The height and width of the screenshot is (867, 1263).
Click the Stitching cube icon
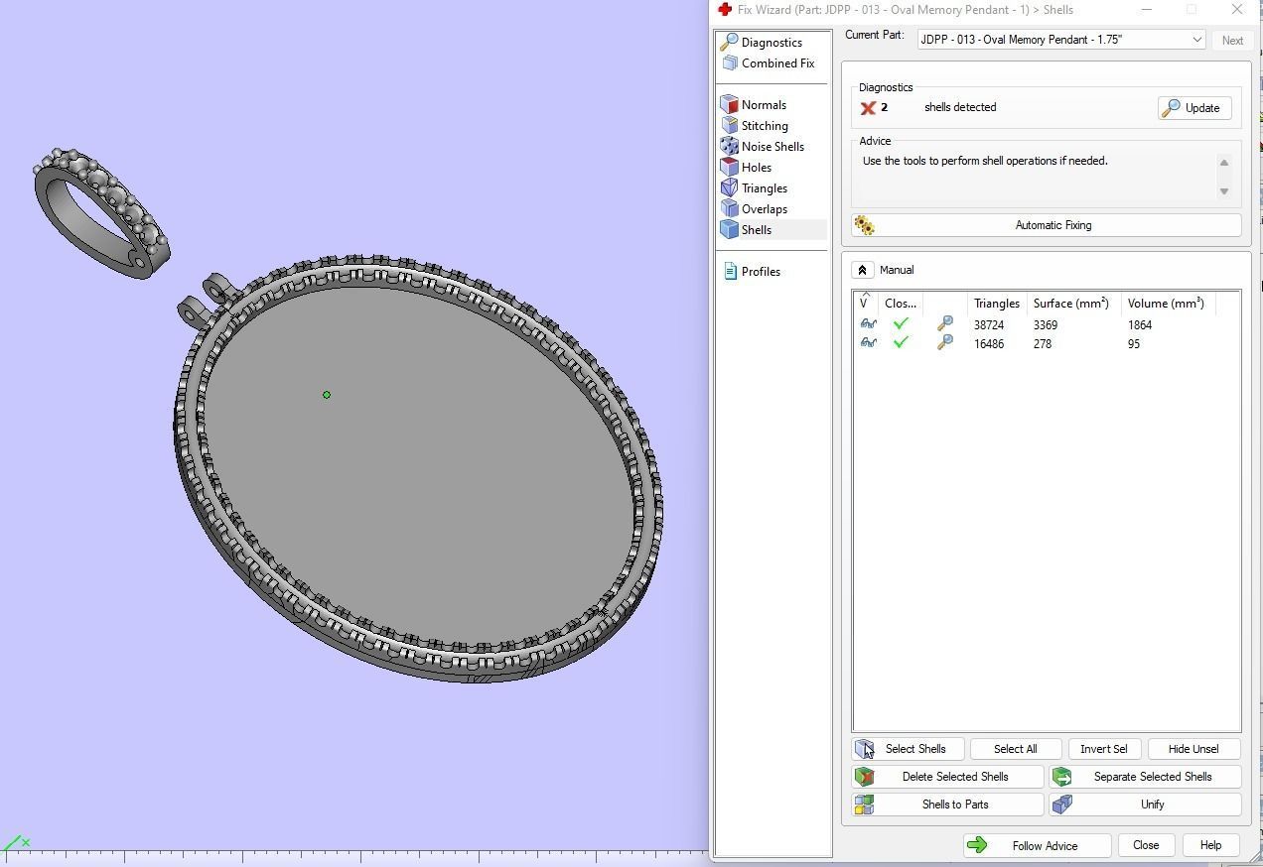pyautogui.click(x=729, y=126)
